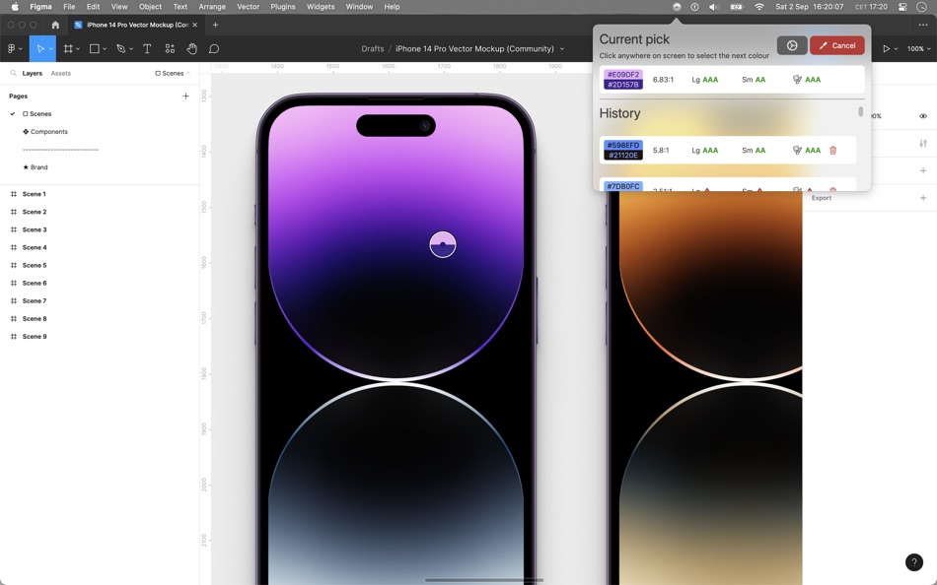Click the Present play icon
Screen dimensions: 937x585
pos(887,49)
